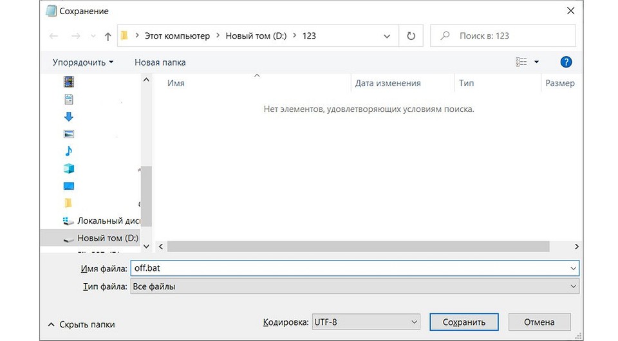Open Help with the blue question icon
The height and width of the screenshot is (341, 618).
566,62
